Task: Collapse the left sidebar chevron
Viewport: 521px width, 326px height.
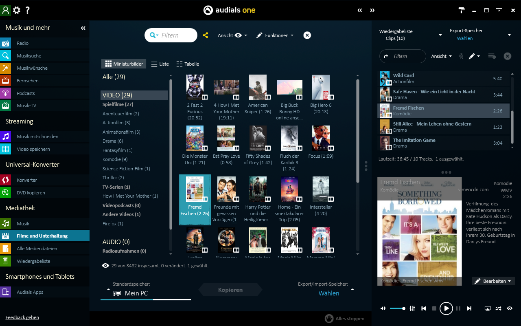Action: pos(83,28)
